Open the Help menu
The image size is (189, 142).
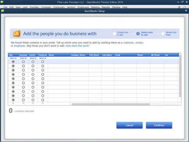pos(125,7)
